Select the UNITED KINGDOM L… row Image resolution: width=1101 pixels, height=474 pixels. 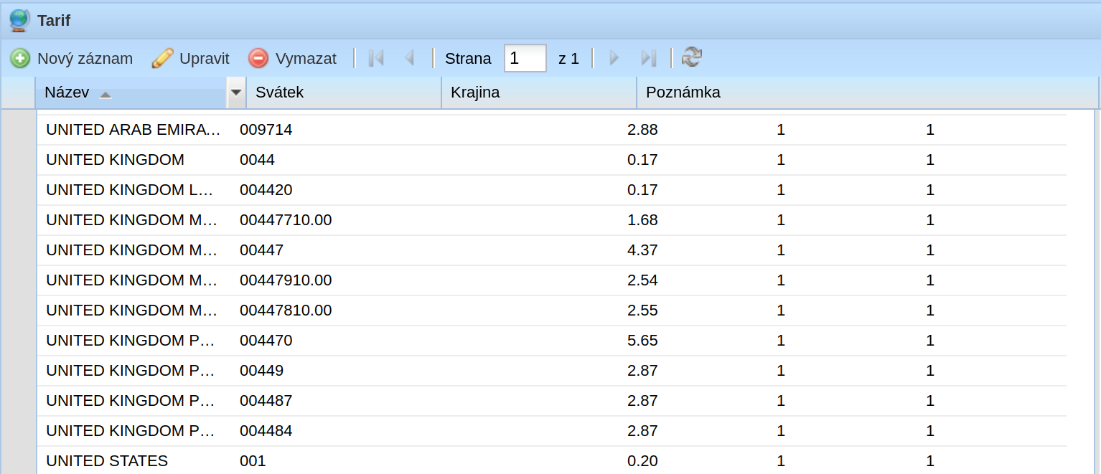click(x=552, y=190)
